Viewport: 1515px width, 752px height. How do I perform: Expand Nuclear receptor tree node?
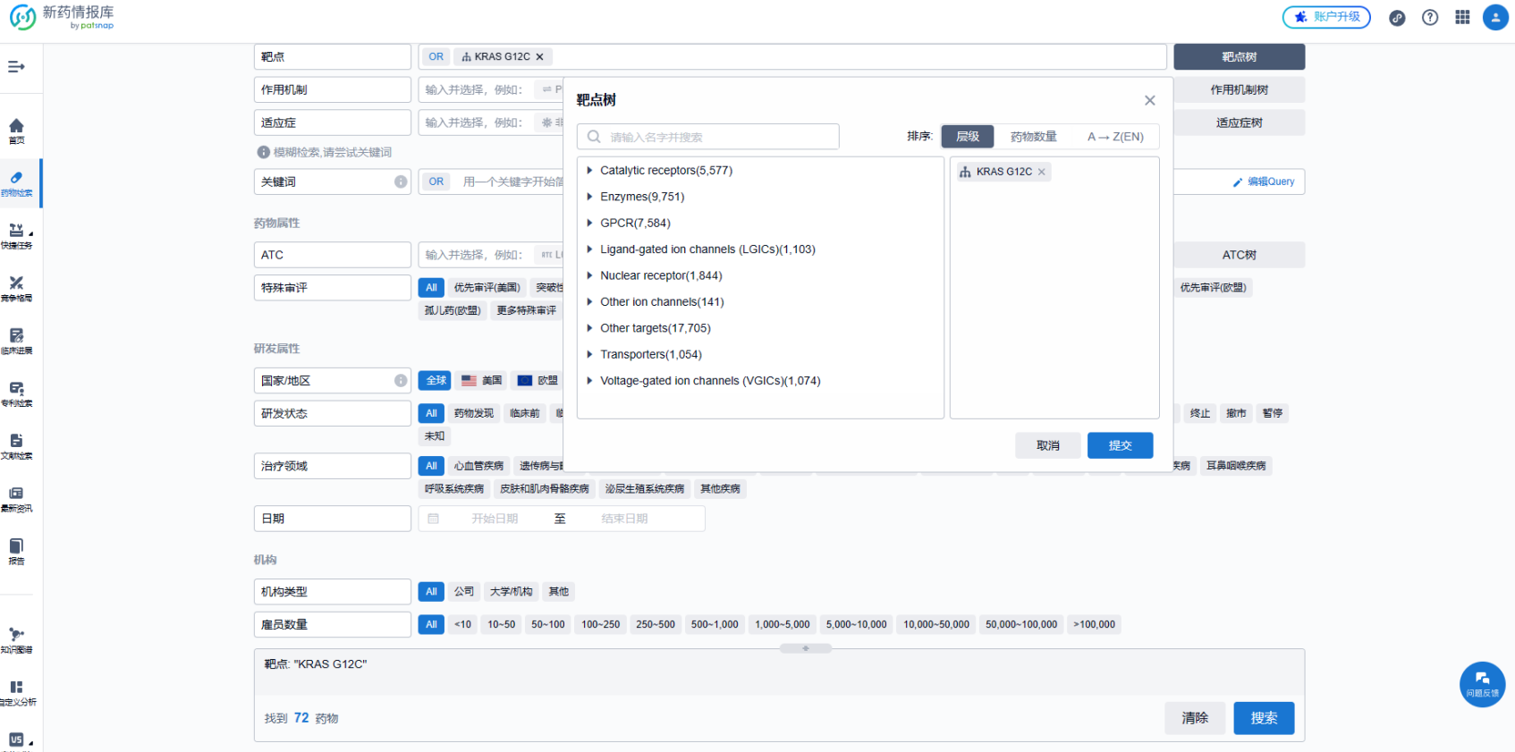(x=589, y=276)
